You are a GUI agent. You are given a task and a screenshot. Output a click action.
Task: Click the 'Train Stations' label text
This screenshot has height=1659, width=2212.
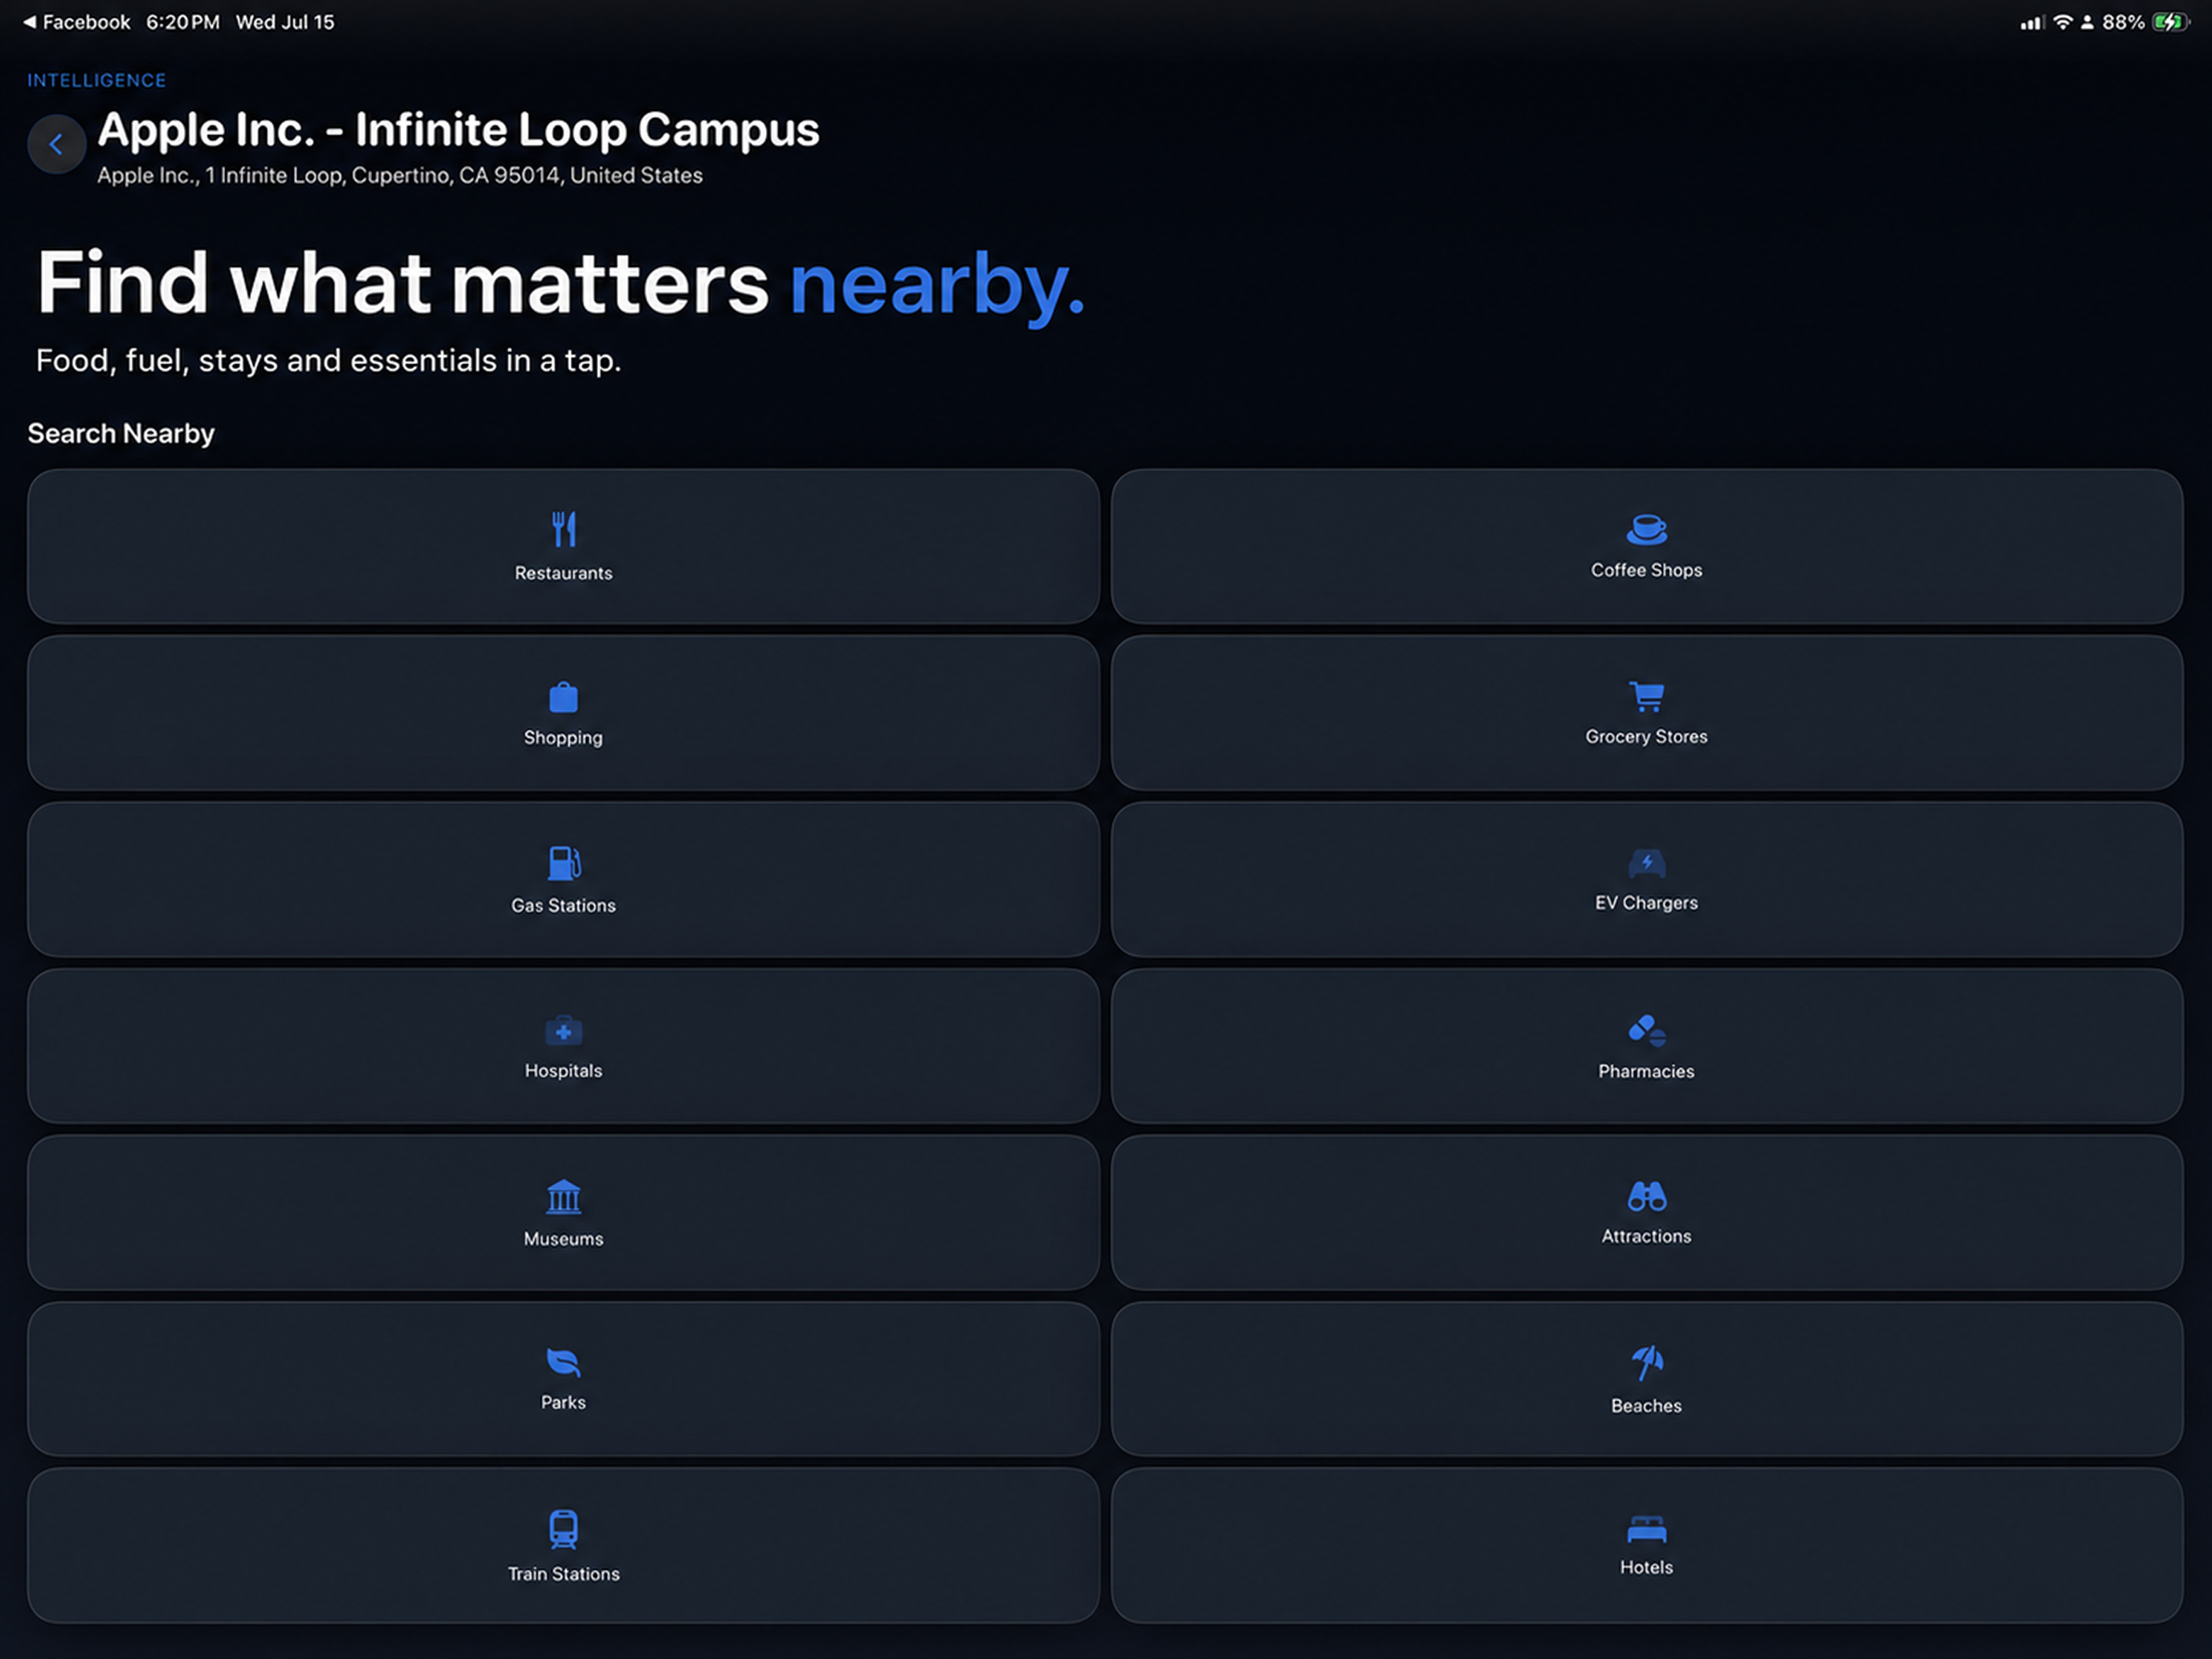click(x=564, y=1574)
